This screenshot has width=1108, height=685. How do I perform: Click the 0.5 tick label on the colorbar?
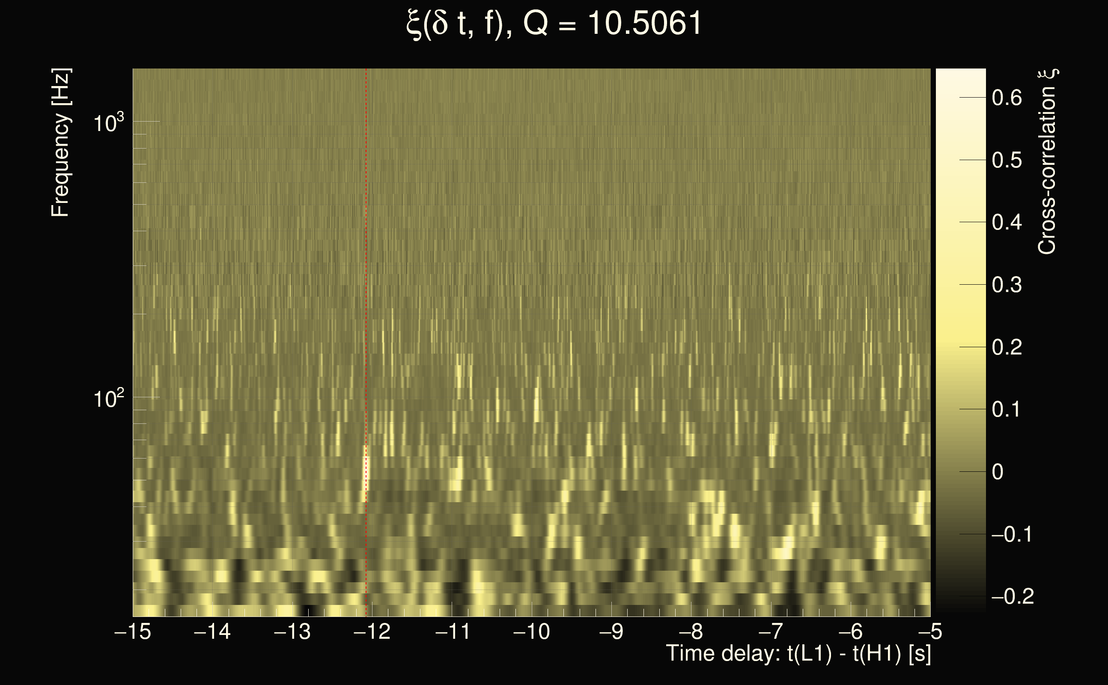point(1007,161)
